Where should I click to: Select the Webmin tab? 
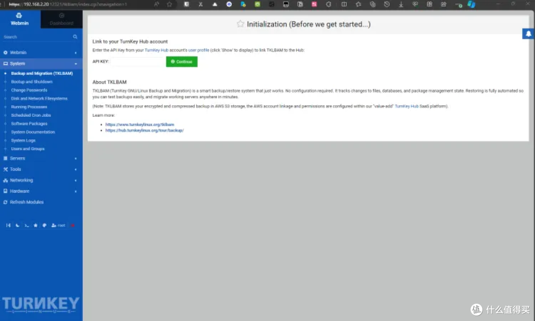(19, 20)
